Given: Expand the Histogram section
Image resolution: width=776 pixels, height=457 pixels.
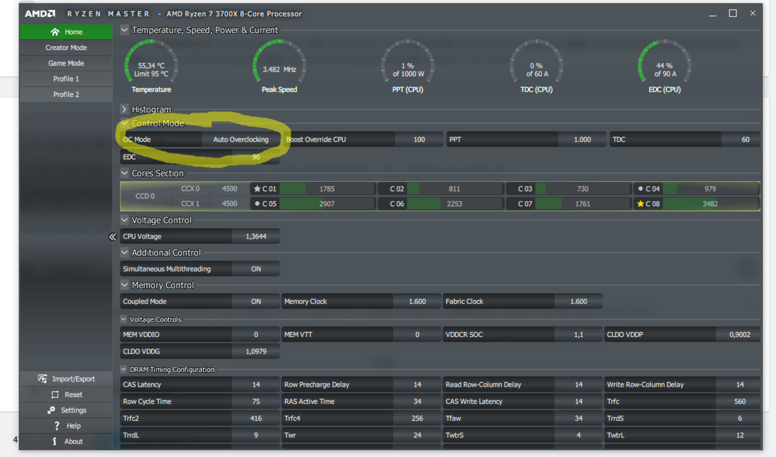Looking at the screenshot, I should click(x=124, y=109).
